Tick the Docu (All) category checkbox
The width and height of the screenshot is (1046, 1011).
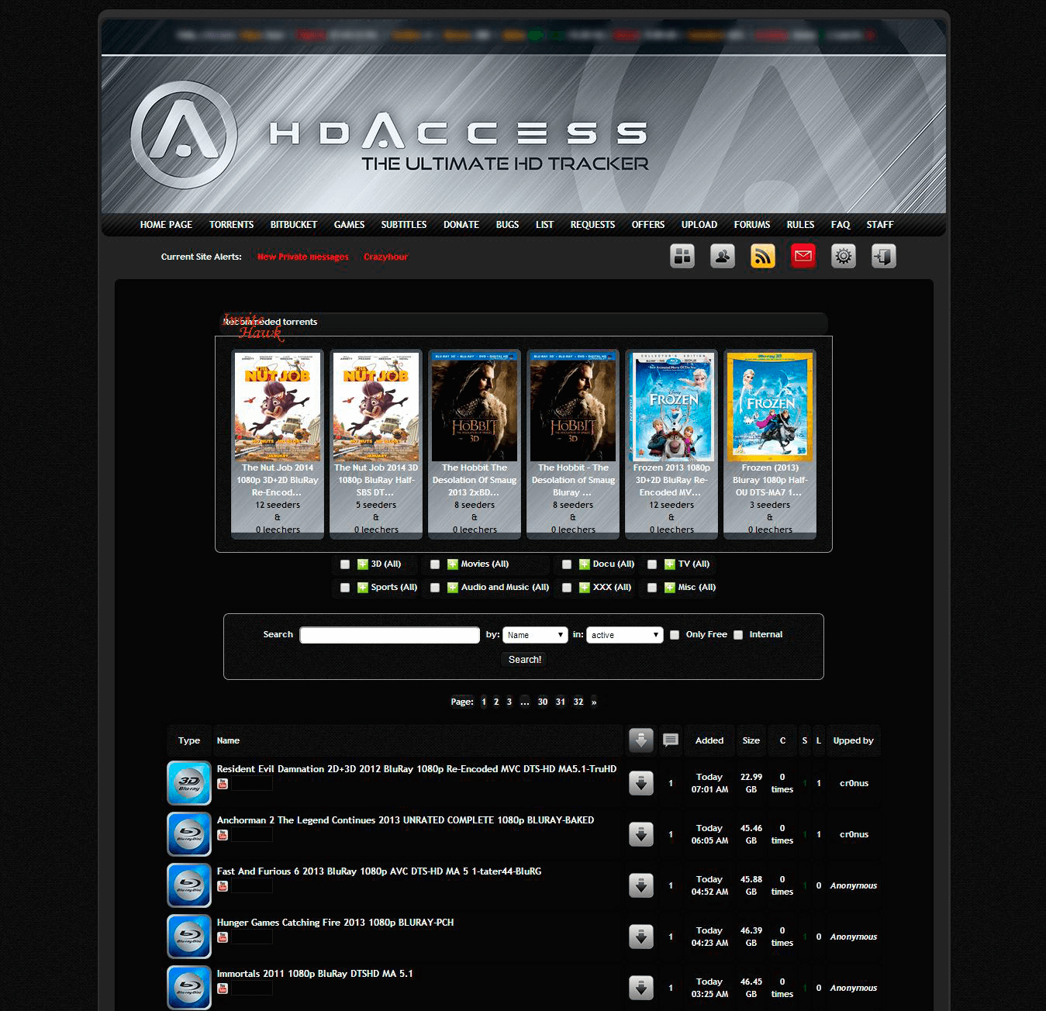point(567,564)
